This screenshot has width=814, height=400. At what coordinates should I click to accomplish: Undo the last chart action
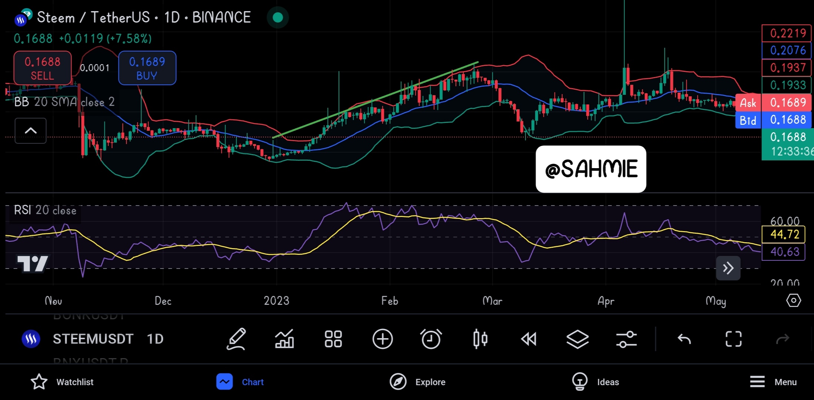point(684,339)
